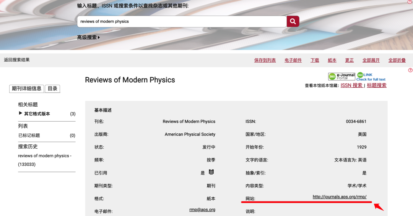Switch to the 目录 tab
This screenshot has height=216, width=413.
tap(52, 89)
